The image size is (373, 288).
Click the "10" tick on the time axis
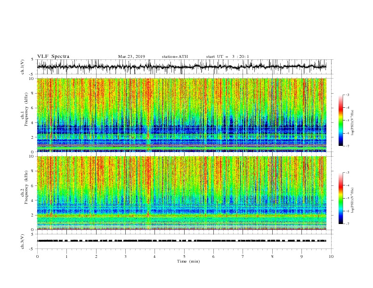(x=331, y=256)
